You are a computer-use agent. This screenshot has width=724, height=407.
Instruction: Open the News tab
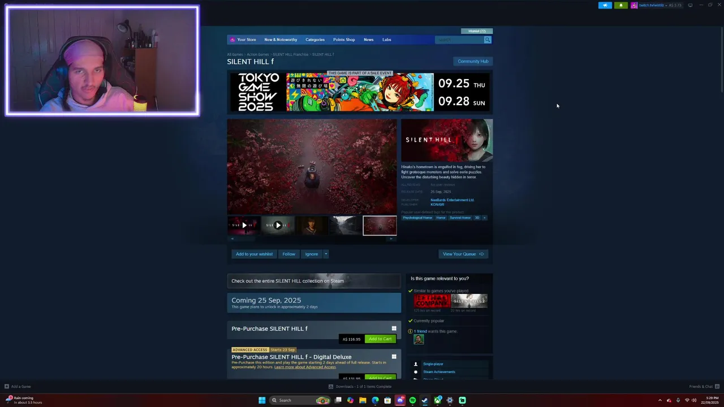pos(369,40)
